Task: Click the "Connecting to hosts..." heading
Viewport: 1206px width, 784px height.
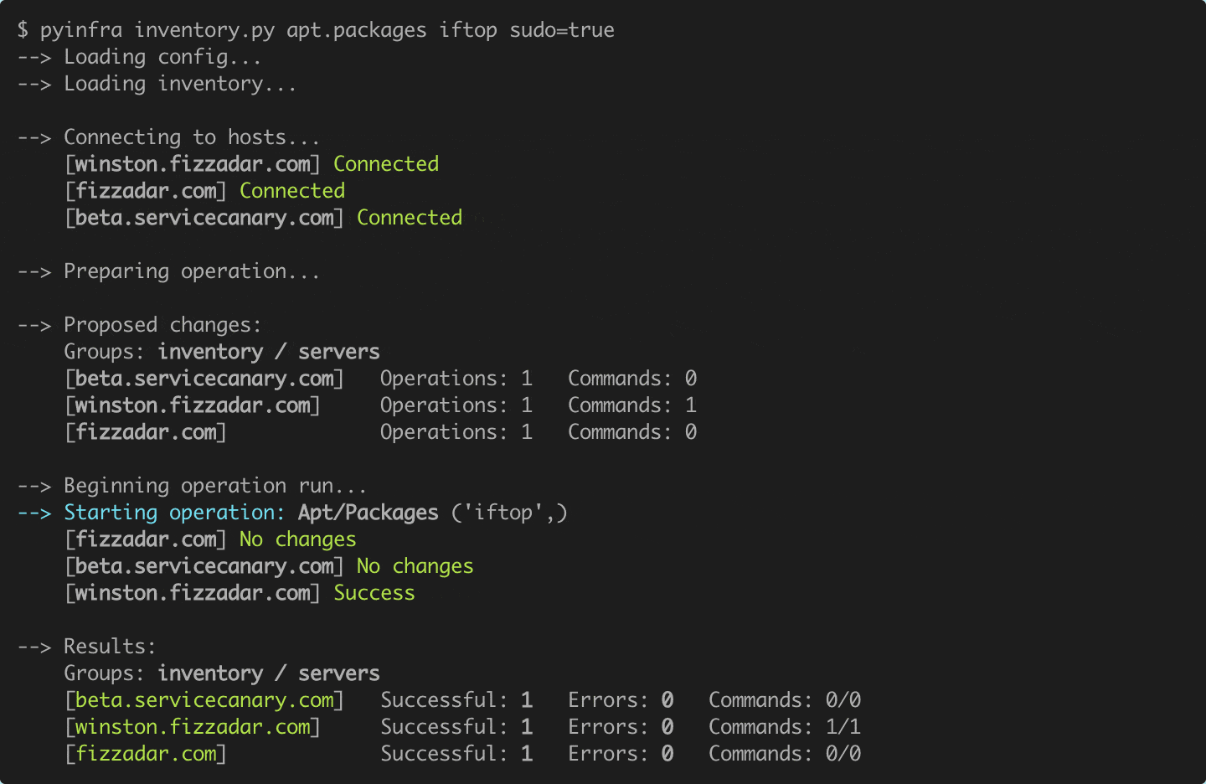Action: click(x=191, y=137)
